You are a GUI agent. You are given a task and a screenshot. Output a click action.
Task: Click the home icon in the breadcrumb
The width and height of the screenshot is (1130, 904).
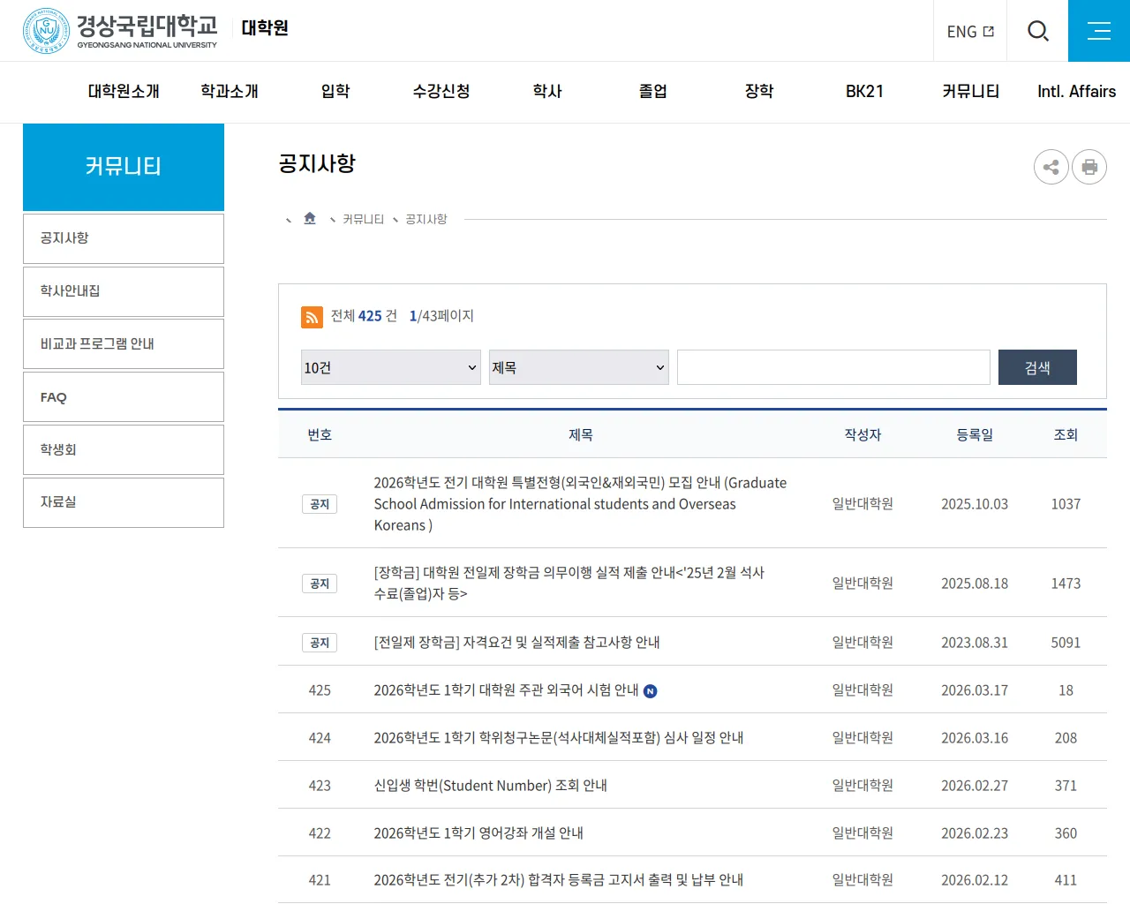309,218
